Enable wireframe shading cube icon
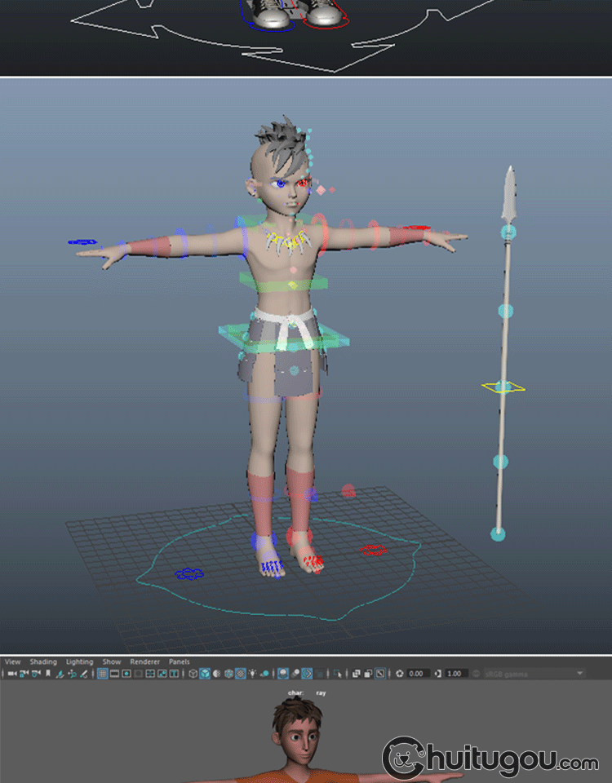612x783 pixels. pos(193,674)
